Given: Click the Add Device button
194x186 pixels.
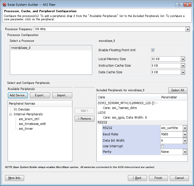Looking at the screenshot, I should tap(18, 95).
